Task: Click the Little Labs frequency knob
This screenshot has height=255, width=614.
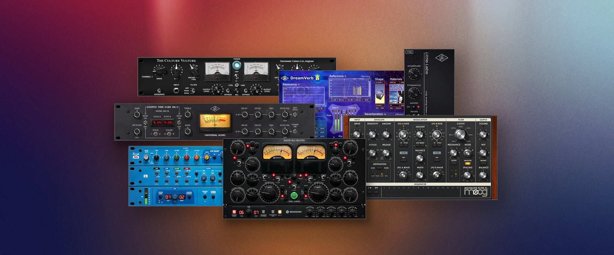Action: 414,93
